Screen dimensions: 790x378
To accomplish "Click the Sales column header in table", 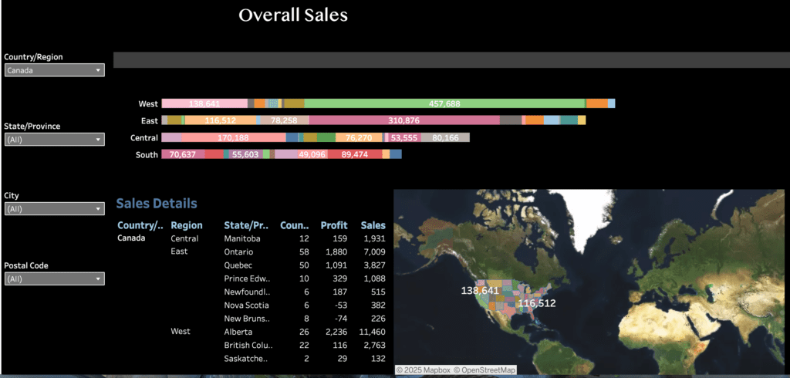I will click(373, 225).
